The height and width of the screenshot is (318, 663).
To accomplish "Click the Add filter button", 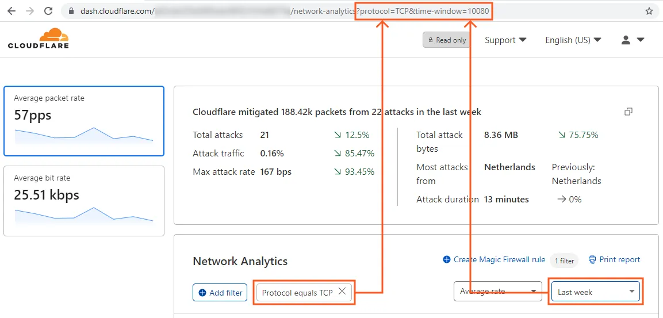I will point(221,293).
